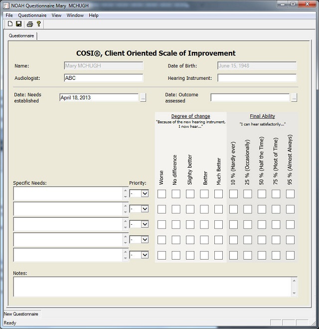Open the View menu

(x=56, y=15)
